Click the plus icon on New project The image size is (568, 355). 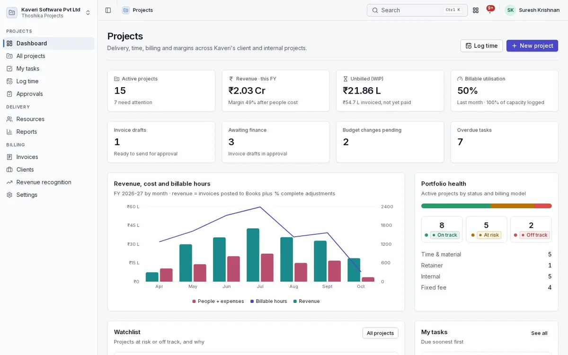(514, 46)
